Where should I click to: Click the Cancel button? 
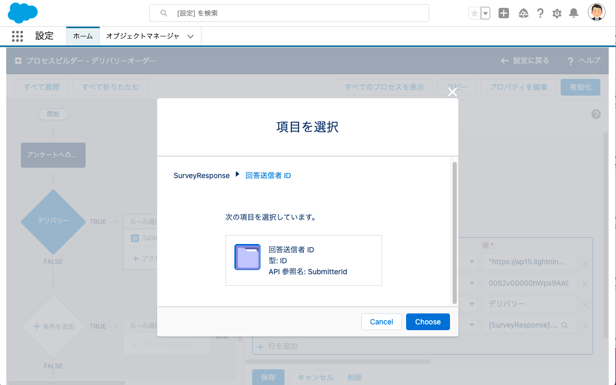click(x=382, y=322)
